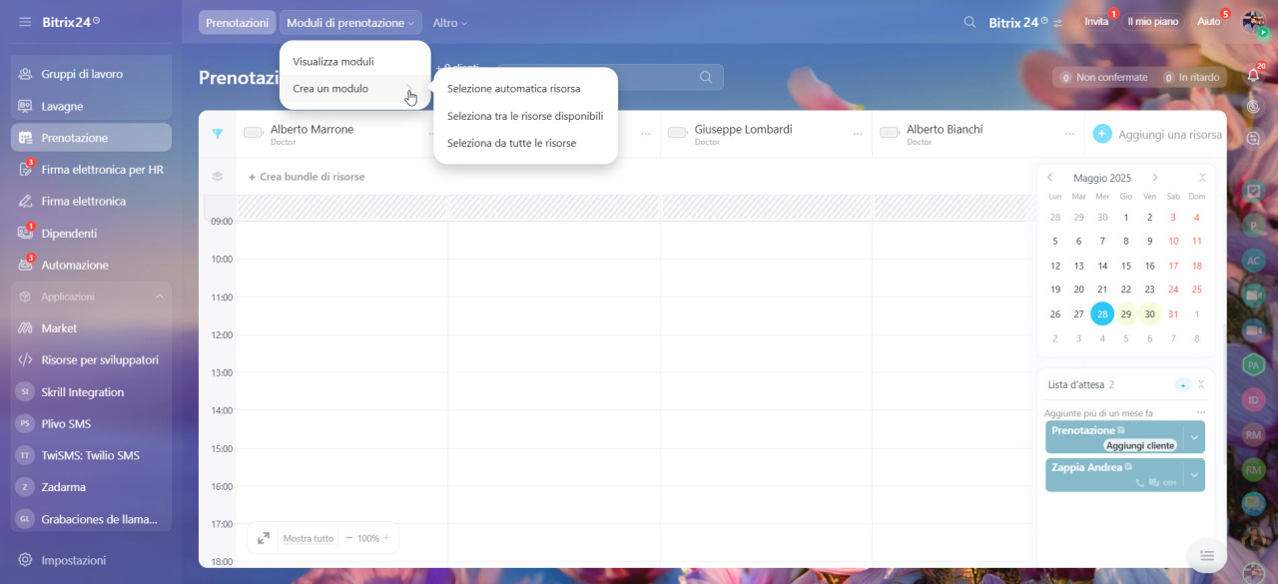Add an item to Lista d'attesa
This screenshot has height=584, width=1278.
click(1183, 384)
